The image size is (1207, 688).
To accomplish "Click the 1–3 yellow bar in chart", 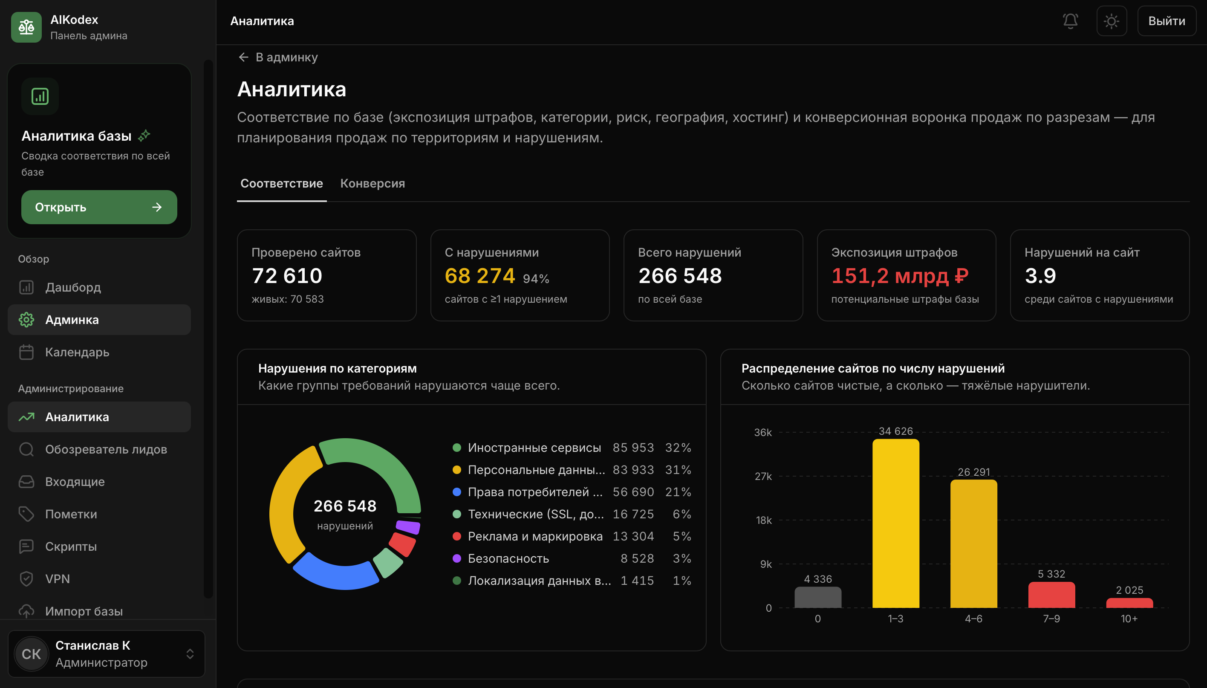I will 895,523.
